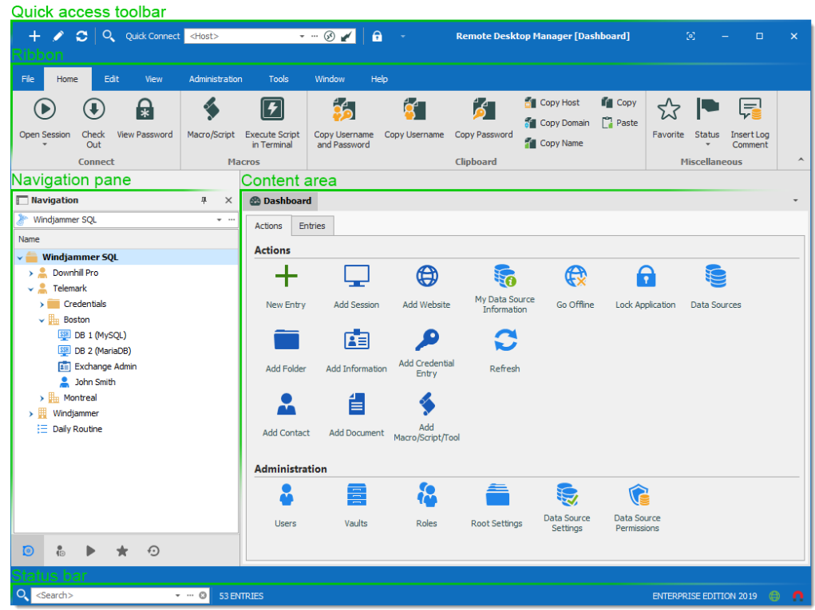Switch to the Entries tab

pyautogui.click(x=312, y=226)
